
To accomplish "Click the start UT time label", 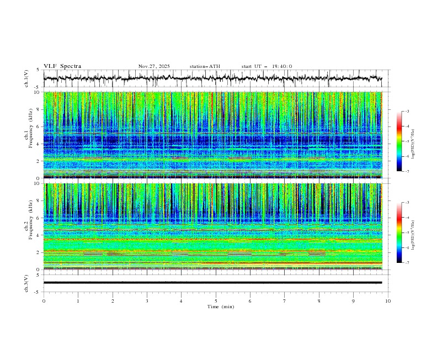I will 267,66.
